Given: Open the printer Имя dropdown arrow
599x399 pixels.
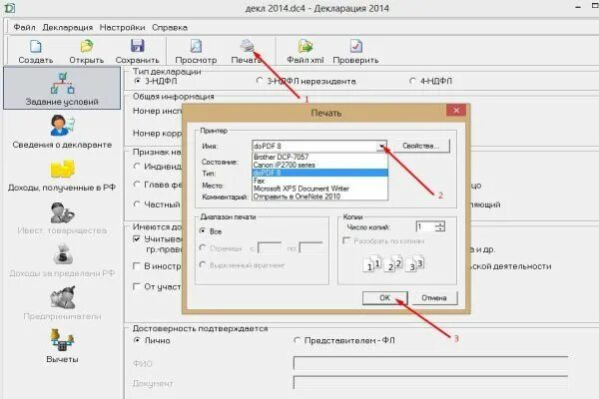Looking at the screenshot, I should (x=381, y=146).
